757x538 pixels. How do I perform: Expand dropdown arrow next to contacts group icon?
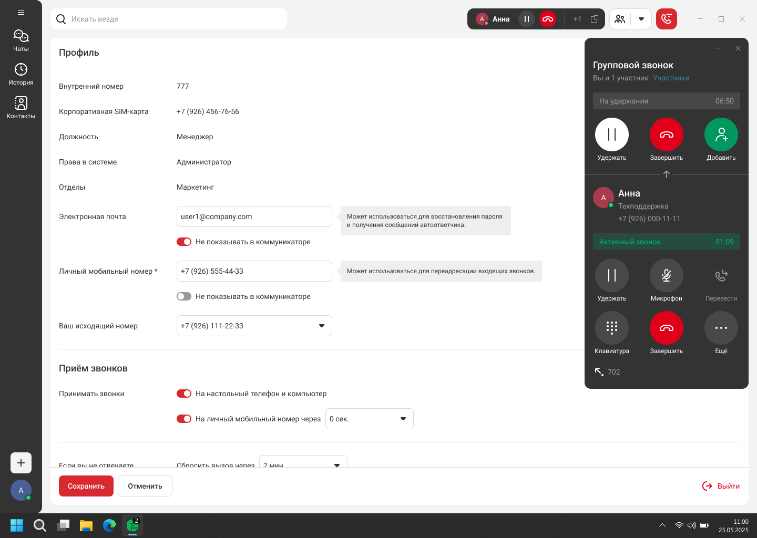click(641, 19)
